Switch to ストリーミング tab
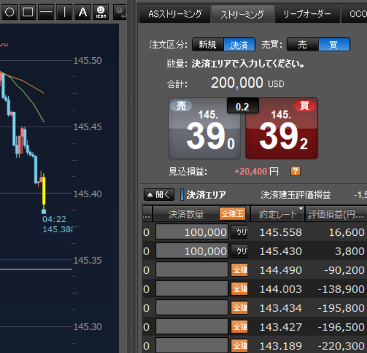The width and height of the screenshot is (367, 353). pyautogui.click(x=242, y=14)
